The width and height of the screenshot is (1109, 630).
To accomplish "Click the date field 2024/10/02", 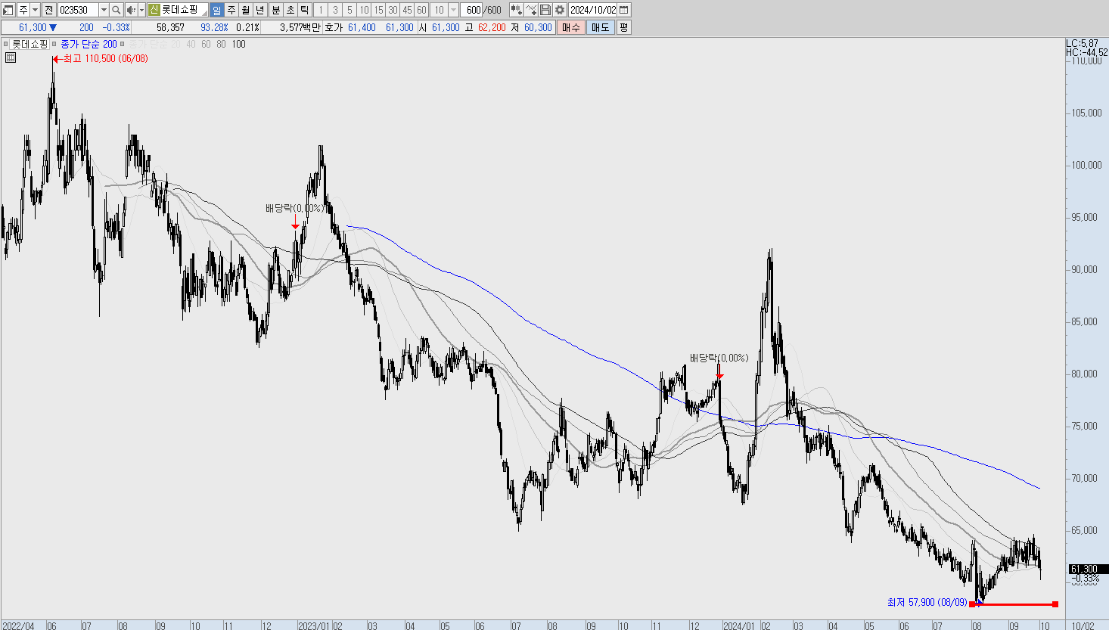I will tap(592, 10).
